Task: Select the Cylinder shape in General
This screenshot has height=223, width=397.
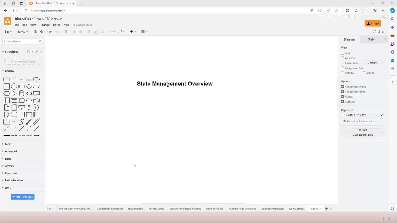Action: click(21, 94)
